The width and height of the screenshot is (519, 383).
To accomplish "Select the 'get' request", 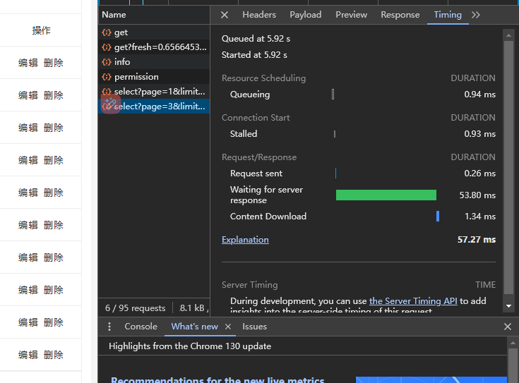I will tap(154, 32).
